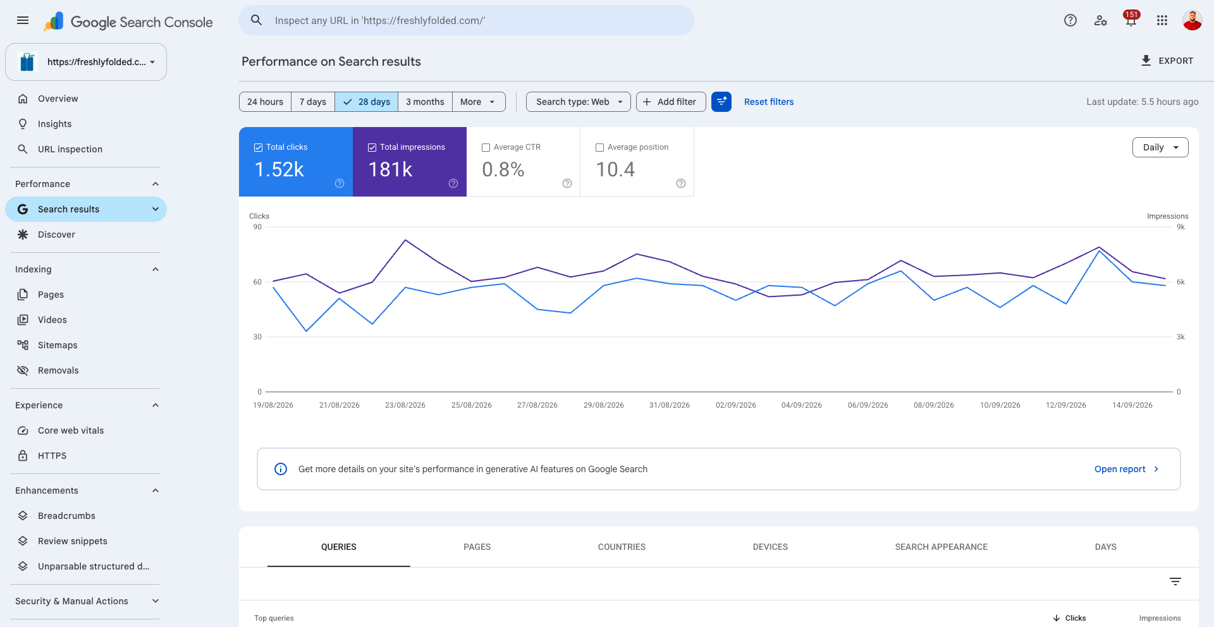
Task: Click the Open report link
Action: tap(1127, 469)
